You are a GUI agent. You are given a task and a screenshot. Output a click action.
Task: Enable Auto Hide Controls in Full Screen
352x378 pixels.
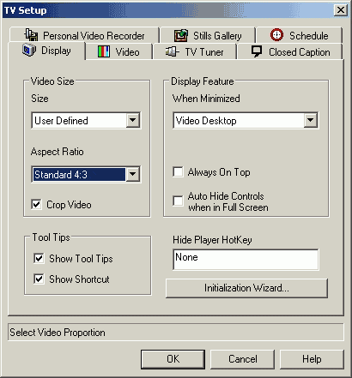coord(178,201)
